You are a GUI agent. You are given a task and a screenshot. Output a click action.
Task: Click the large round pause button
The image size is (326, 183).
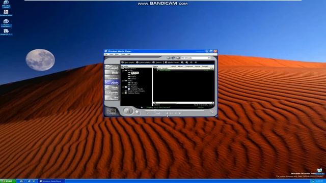[x=128, y=111]
